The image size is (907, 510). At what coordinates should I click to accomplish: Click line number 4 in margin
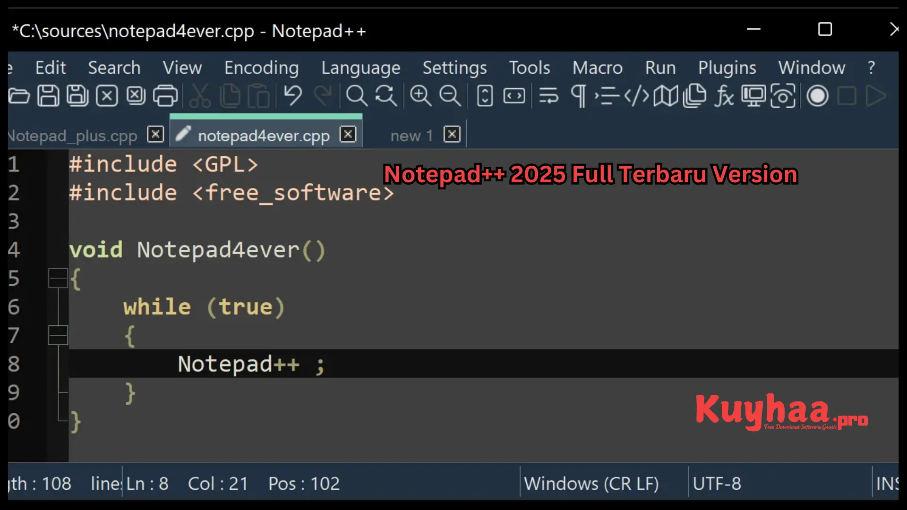coord(14,250)
